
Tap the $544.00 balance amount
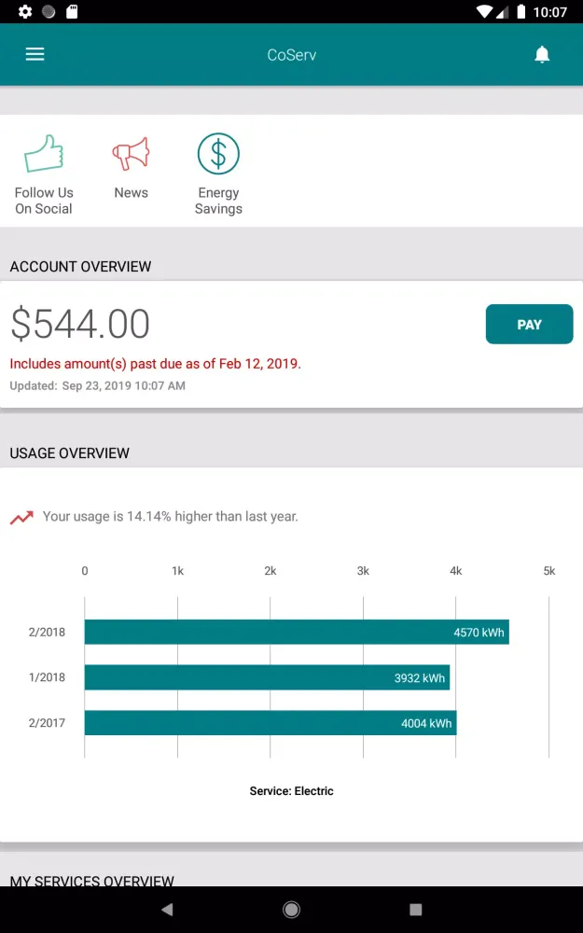[79, 324]
